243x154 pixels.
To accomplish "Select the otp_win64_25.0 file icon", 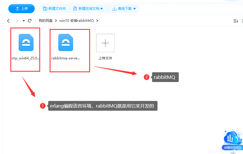I will 26,42.
